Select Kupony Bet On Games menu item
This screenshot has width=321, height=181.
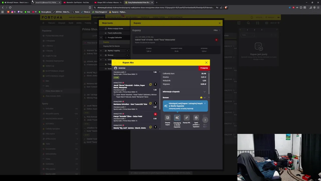114,46
